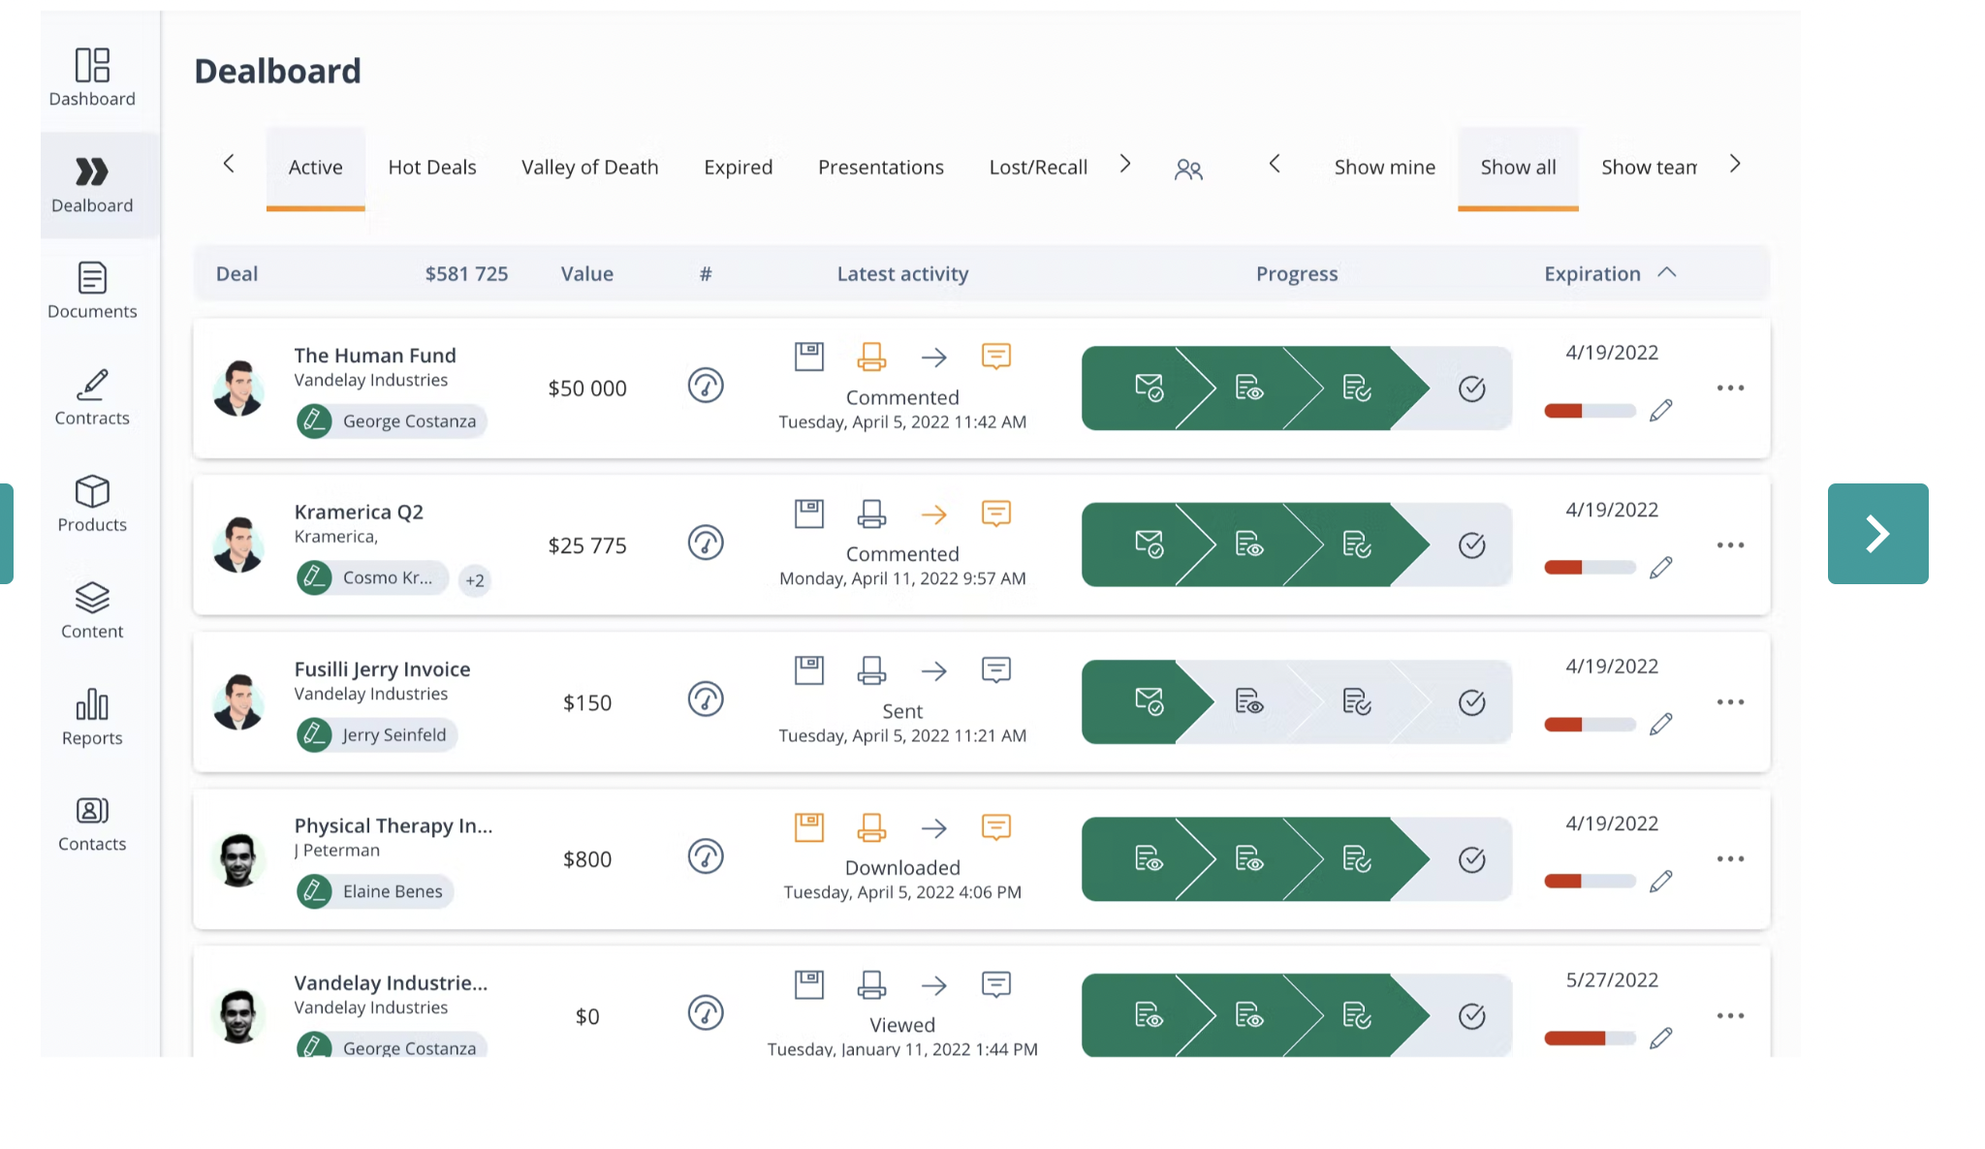Click the +2 badge on Kramerica Q2
The image size is (1985, 1149).
475,580
